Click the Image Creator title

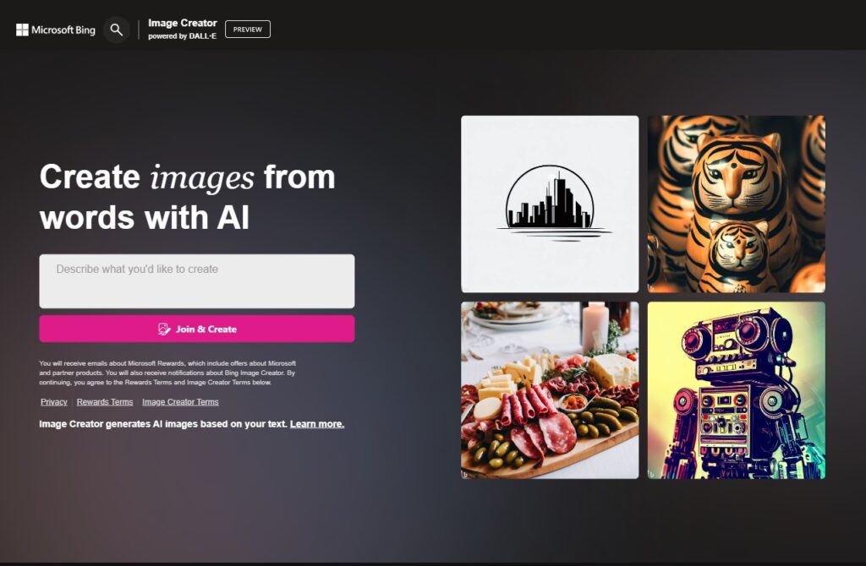coord(183,23)
